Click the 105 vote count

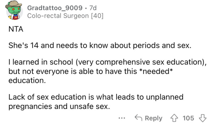pyautogui.click(x=188, y=118)
